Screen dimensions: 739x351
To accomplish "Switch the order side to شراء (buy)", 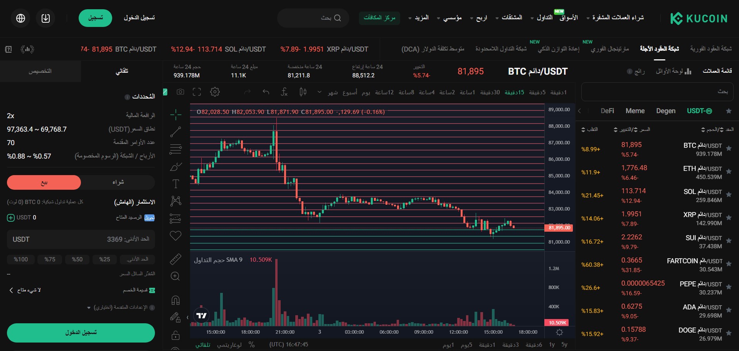I will (x=118, y=182).
